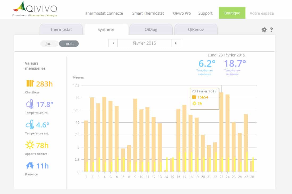Open the Synthèse tab
The width and height of the screenshot is (292, 194).
106,30
